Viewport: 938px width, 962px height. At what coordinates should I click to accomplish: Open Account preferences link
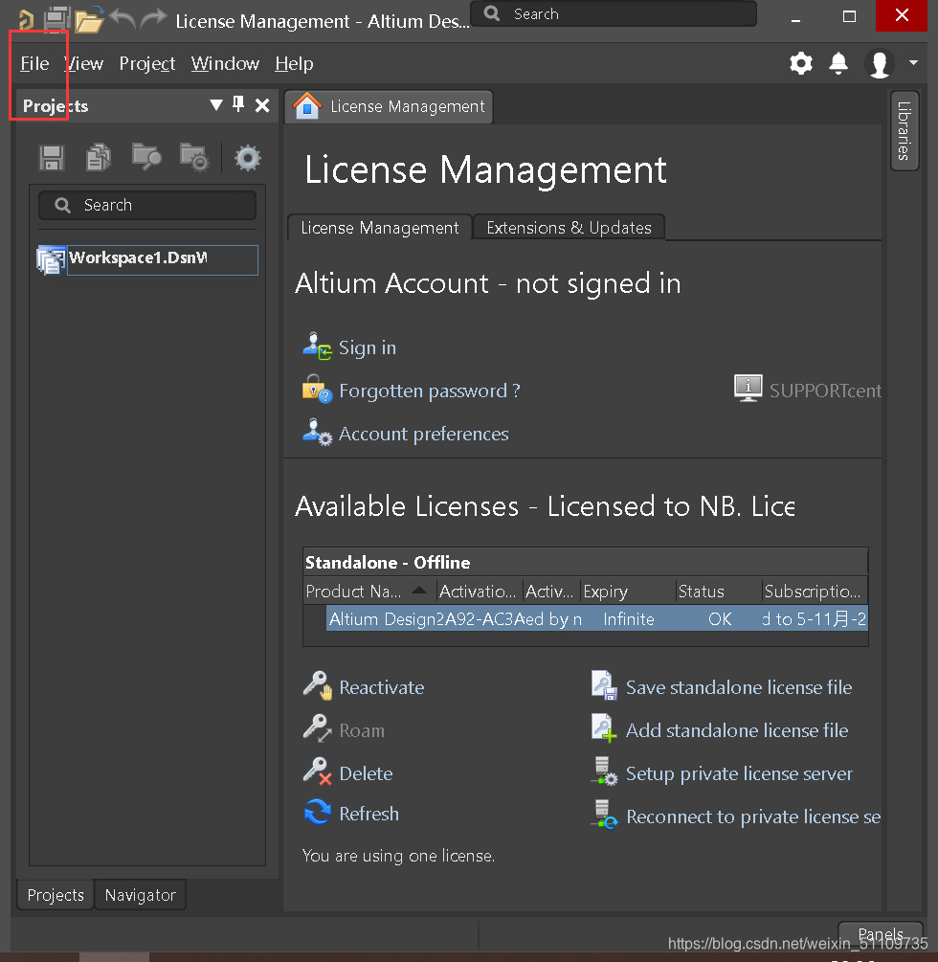424,434
